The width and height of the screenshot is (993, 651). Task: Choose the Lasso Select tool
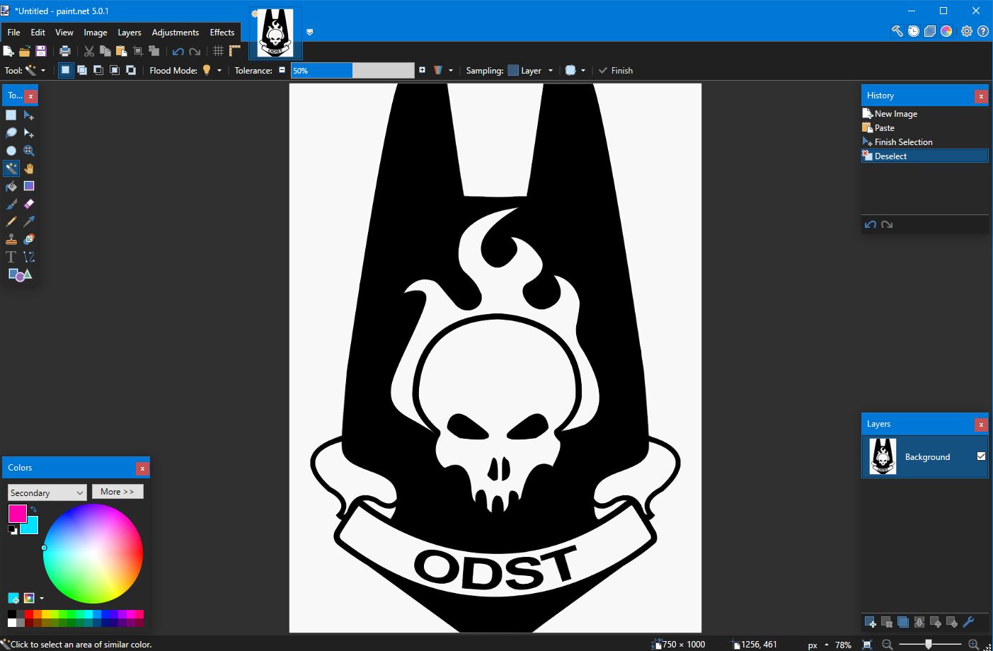(x=11, y=133)
